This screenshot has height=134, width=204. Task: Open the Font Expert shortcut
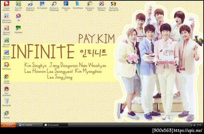coord(6,18)
